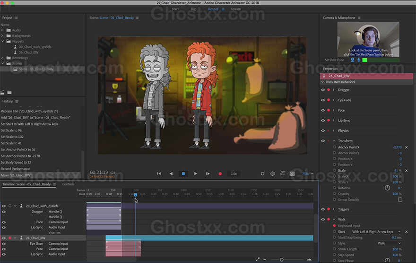
Task: Switch to the Controls tab
Action: 68,184
